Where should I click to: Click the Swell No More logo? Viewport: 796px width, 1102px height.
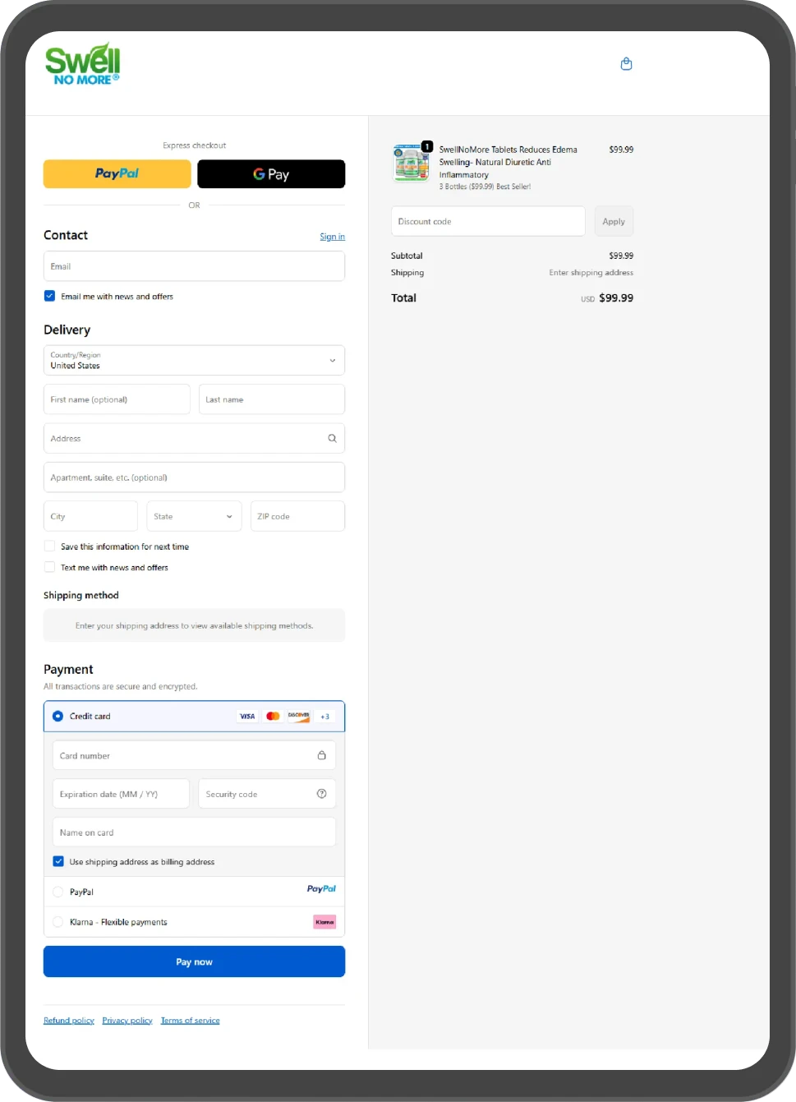pyautogui.click(x=82, y=64)
